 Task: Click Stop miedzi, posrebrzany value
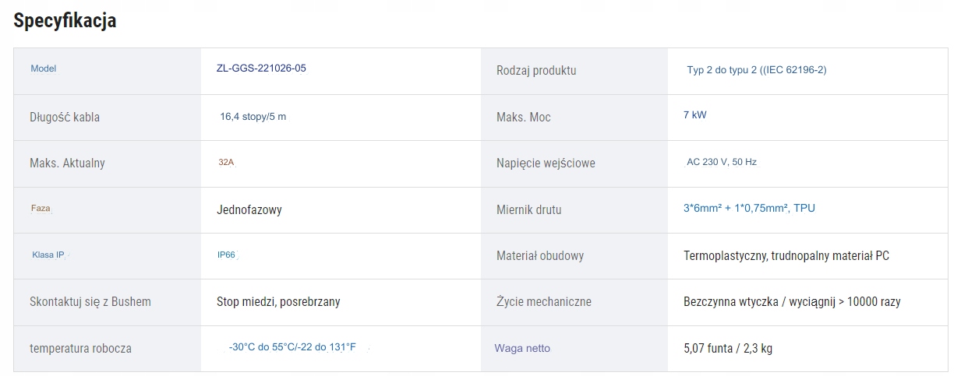(278, 301)
